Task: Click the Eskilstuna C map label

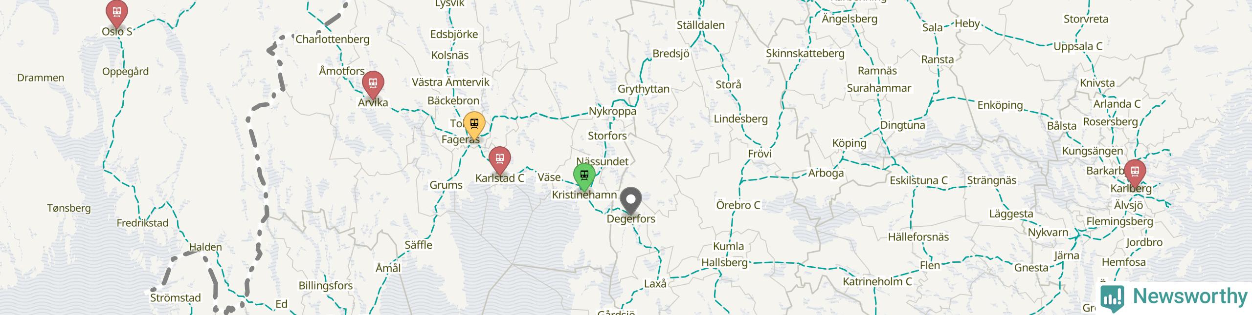Action: click(x=918, y=180)
